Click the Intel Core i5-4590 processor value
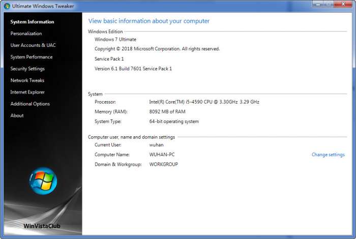Image resolution: width=356 pixels, height=239 pixels. (x=204, y=102)
